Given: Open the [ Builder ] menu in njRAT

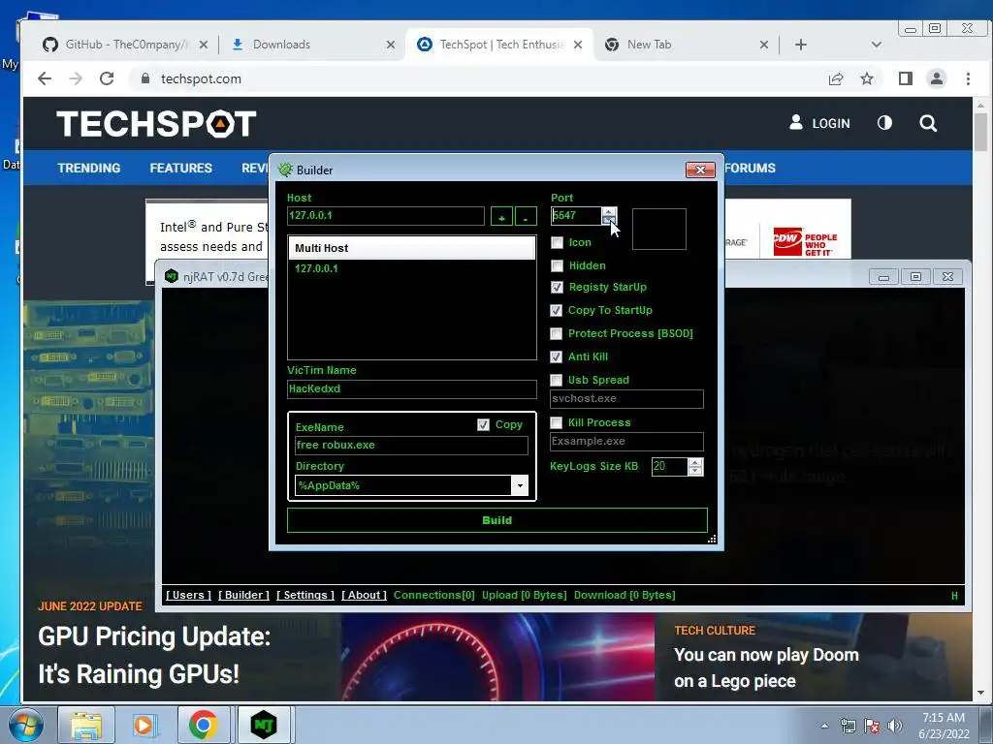Looking at the screenshot, I should tap(243, 595).
